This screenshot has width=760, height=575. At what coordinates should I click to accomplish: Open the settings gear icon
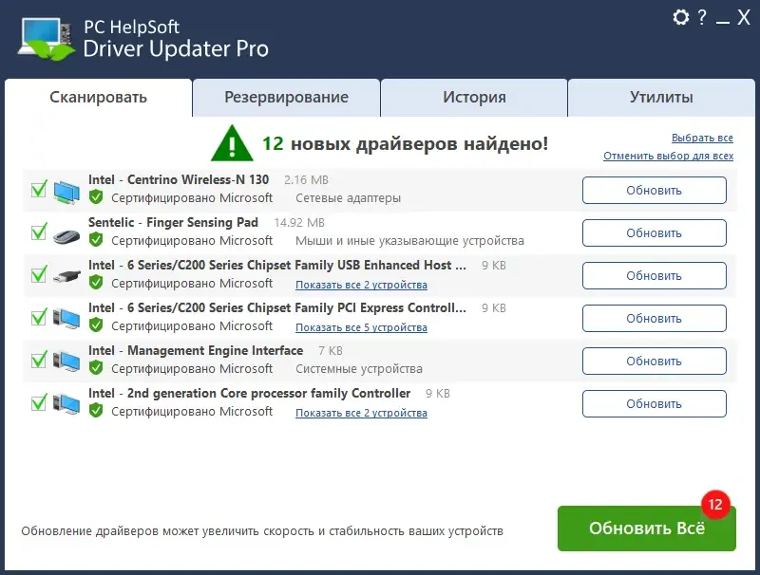pos(680,18)
